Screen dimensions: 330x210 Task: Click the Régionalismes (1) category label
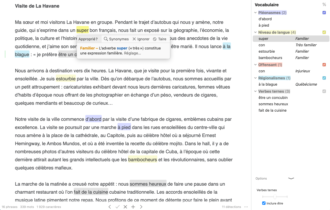274,78
